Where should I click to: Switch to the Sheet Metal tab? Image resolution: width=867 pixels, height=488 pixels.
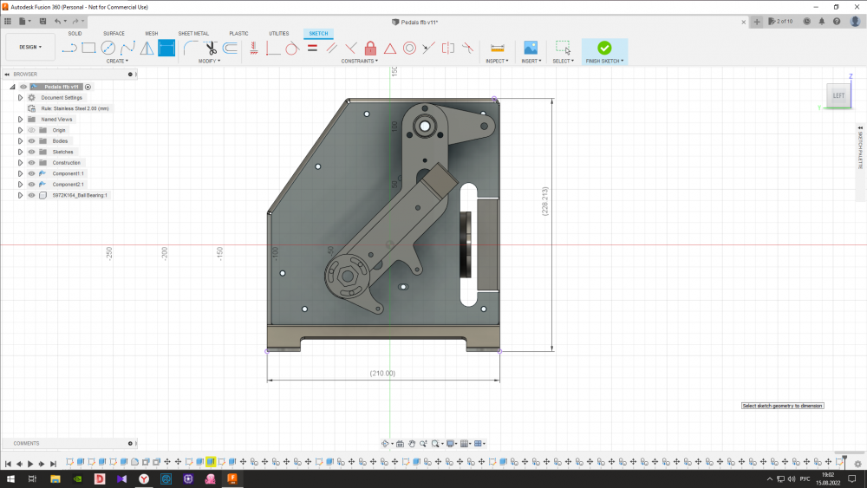coord(193,33)
